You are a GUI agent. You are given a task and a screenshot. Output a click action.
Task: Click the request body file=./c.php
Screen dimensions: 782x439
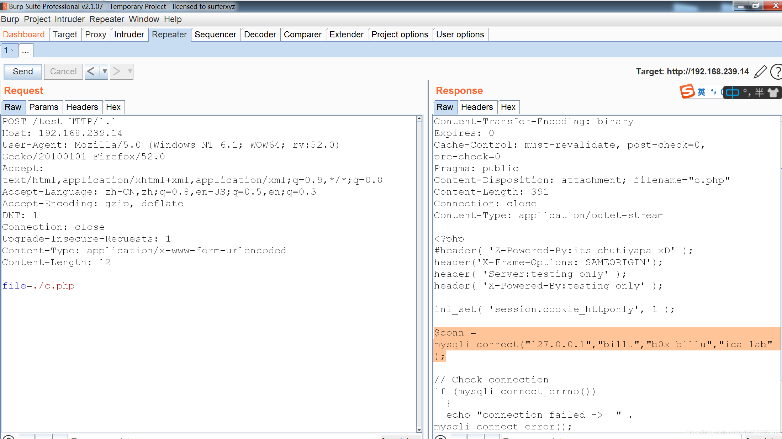pyautogui.click(x=38, y=286)
